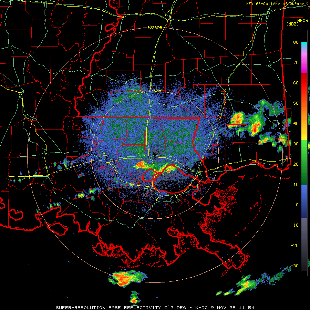The width and height of the screenshot is (310, 310).
Task: Pick the green segment of the color bar
Action: click(304, 163)
